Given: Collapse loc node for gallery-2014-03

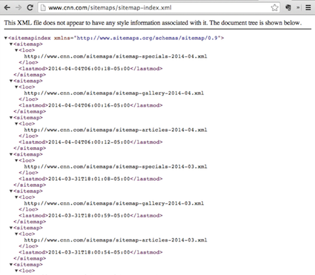Looking at the screenshot, I should click(x=16, y=197).
